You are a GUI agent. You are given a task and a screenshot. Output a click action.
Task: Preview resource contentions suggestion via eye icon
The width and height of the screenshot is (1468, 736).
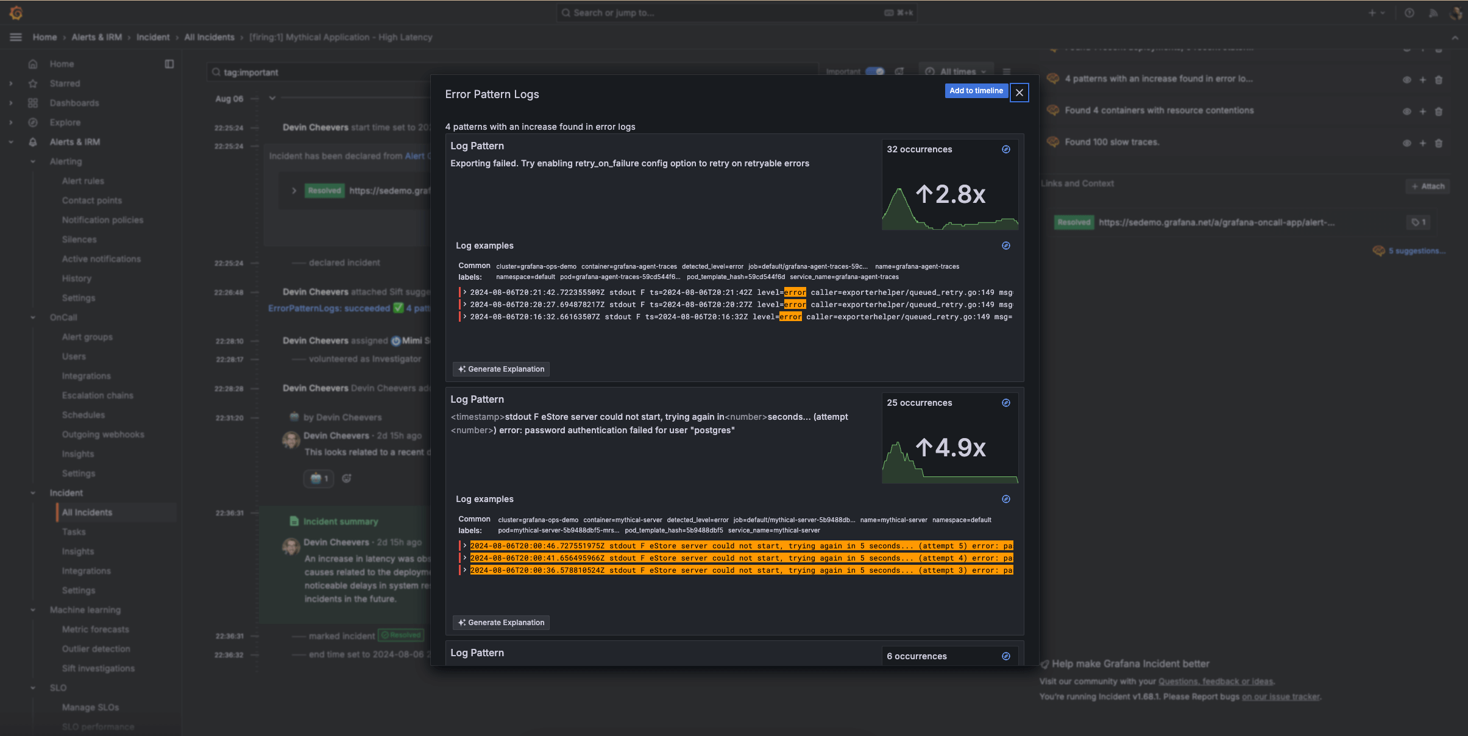(1406, 111)
